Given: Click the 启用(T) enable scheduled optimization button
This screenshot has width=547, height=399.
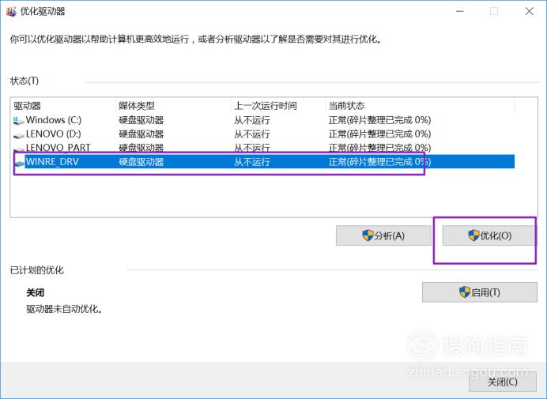Looking at the screenshot, I should pyautogui.click(x=480, y=292).
